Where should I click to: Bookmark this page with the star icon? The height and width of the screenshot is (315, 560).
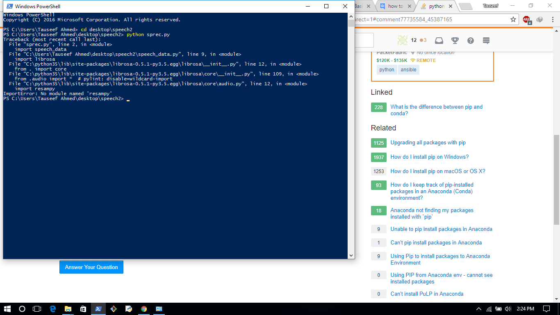pos(513,19)
